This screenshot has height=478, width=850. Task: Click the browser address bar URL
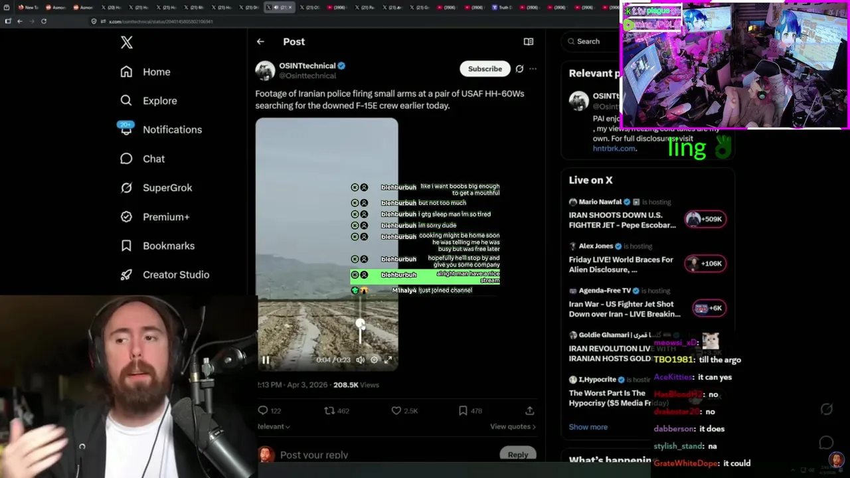click(x=161, y=21)
